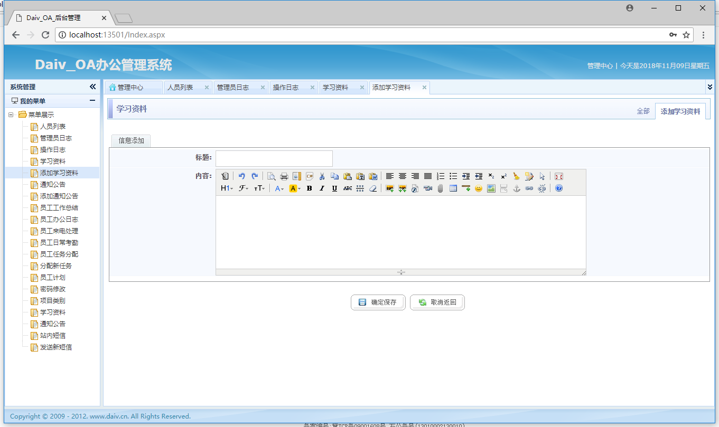The height and width of the screenshot is (427, 719).
Task: Click the scissors cut icon
Action: (x=322, y=176)
